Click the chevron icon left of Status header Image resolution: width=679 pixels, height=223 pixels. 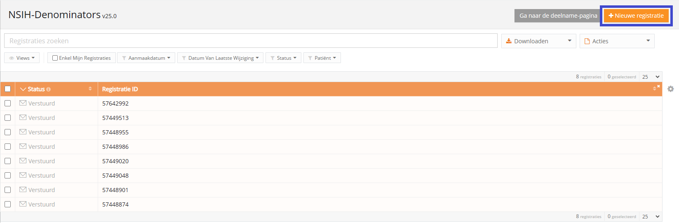pyautogui.click(x=23, y=89)
